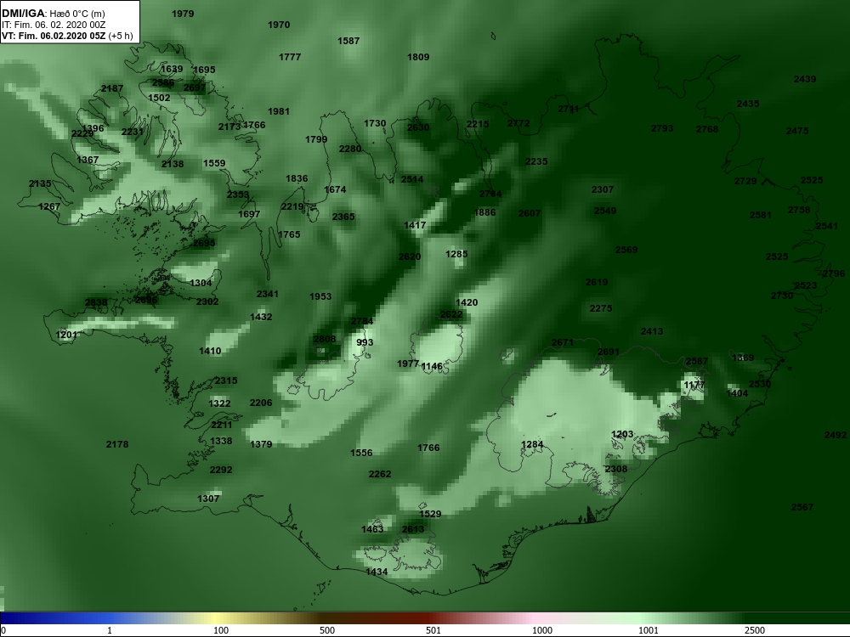Screen dimensions: 850x637
Task: Click the 1417 height value
Action: [x=415, y=225]
